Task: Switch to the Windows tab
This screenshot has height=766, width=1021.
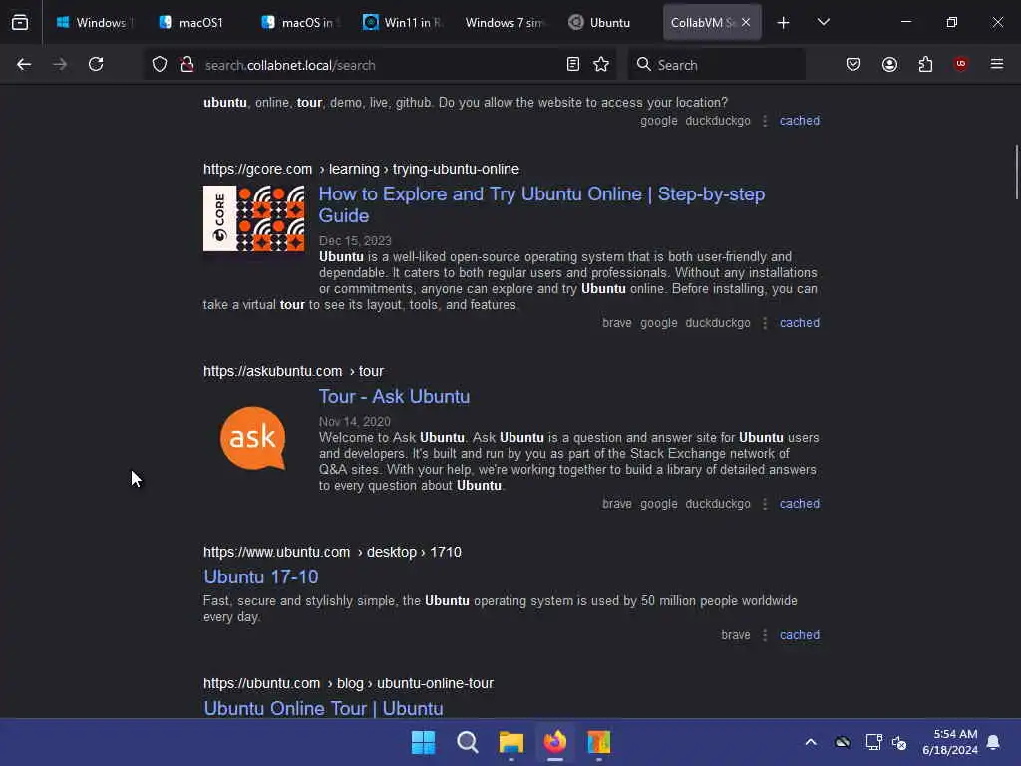Action: click(95, 23)
